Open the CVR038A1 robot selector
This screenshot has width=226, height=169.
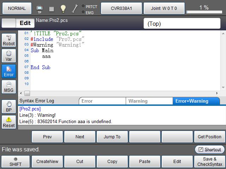click(x=121, y=8)
